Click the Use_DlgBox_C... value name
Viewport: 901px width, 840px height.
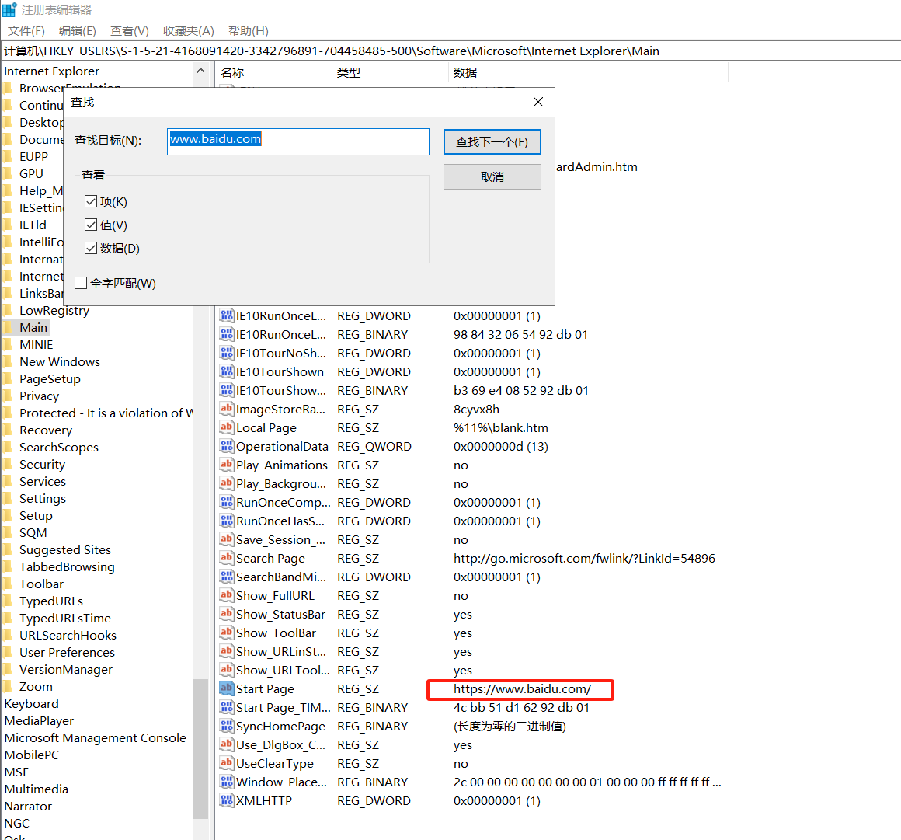click(x=281, y=744)
